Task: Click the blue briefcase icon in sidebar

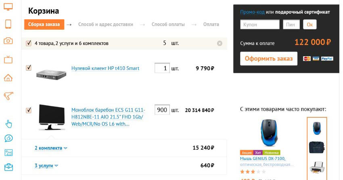Action: [x=8, y=167]
